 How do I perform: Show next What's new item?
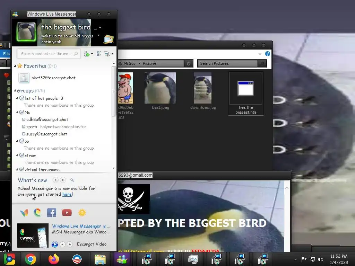pyautogui.click(x=63, y=180)
